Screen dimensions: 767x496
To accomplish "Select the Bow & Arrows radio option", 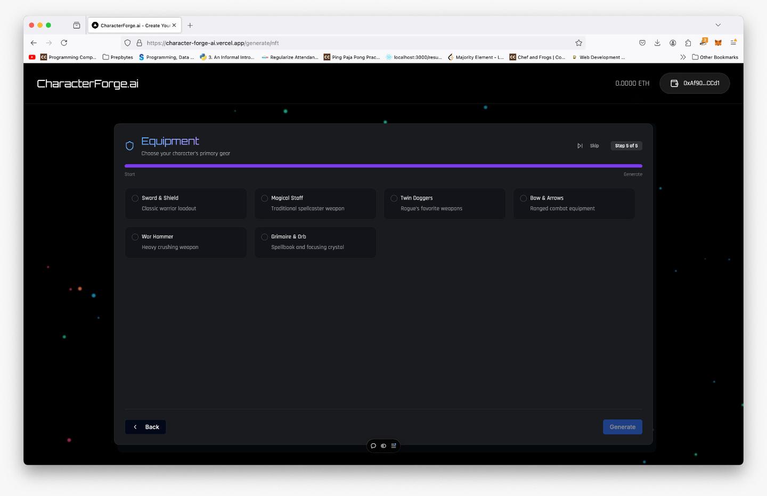I will click(x=524, y=198).
